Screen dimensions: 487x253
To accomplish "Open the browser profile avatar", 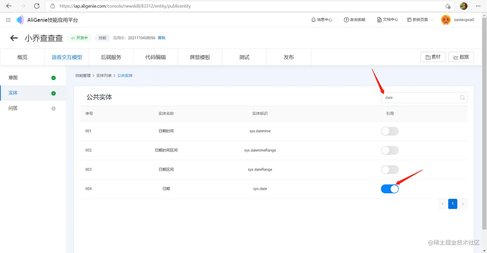I will [x=463, y=6].
